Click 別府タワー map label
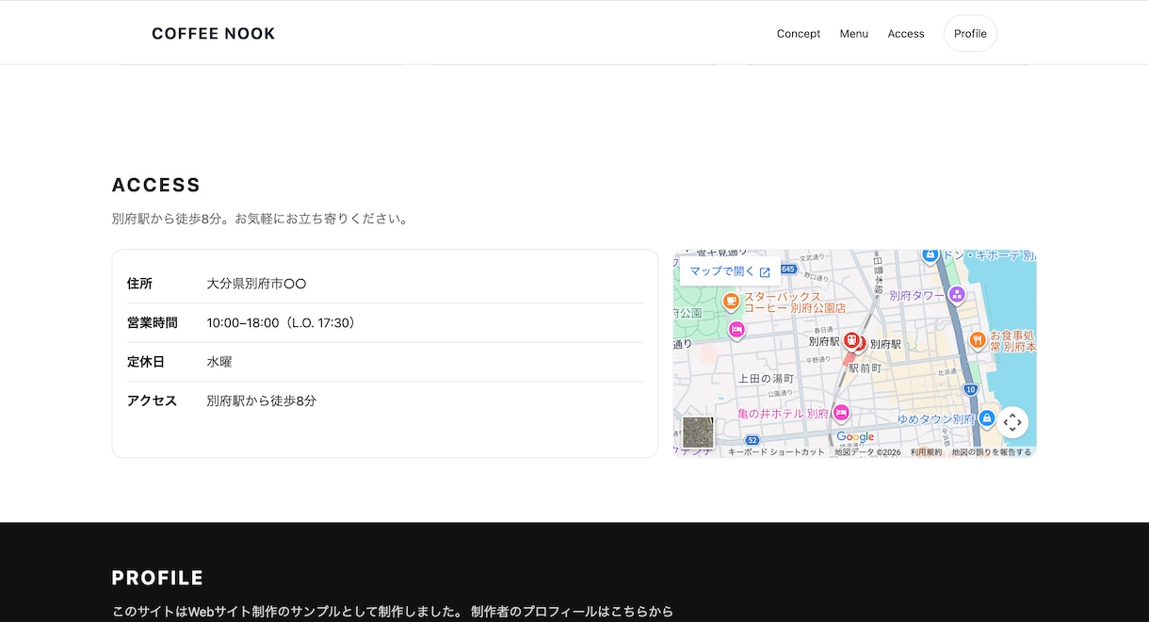The height and width of the screenshot is (622, 1149). point(916,295)
